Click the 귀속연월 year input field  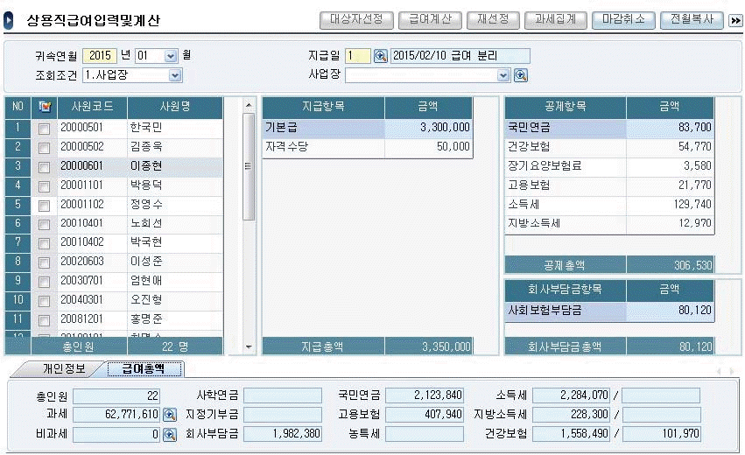(x=102, y=56)
